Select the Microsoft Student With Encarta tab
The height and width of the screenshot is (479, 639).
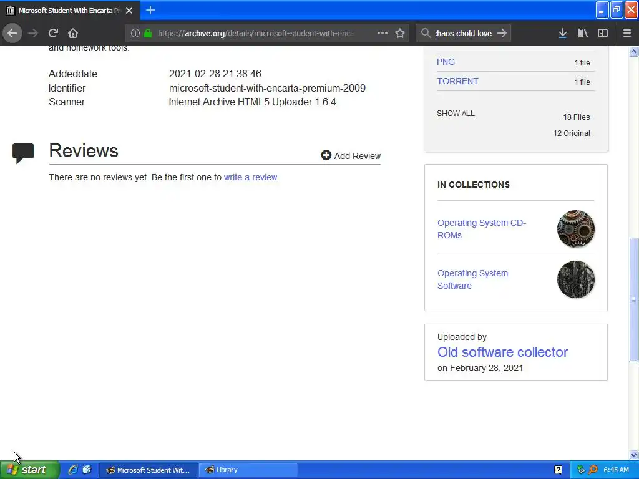(70, 10)
